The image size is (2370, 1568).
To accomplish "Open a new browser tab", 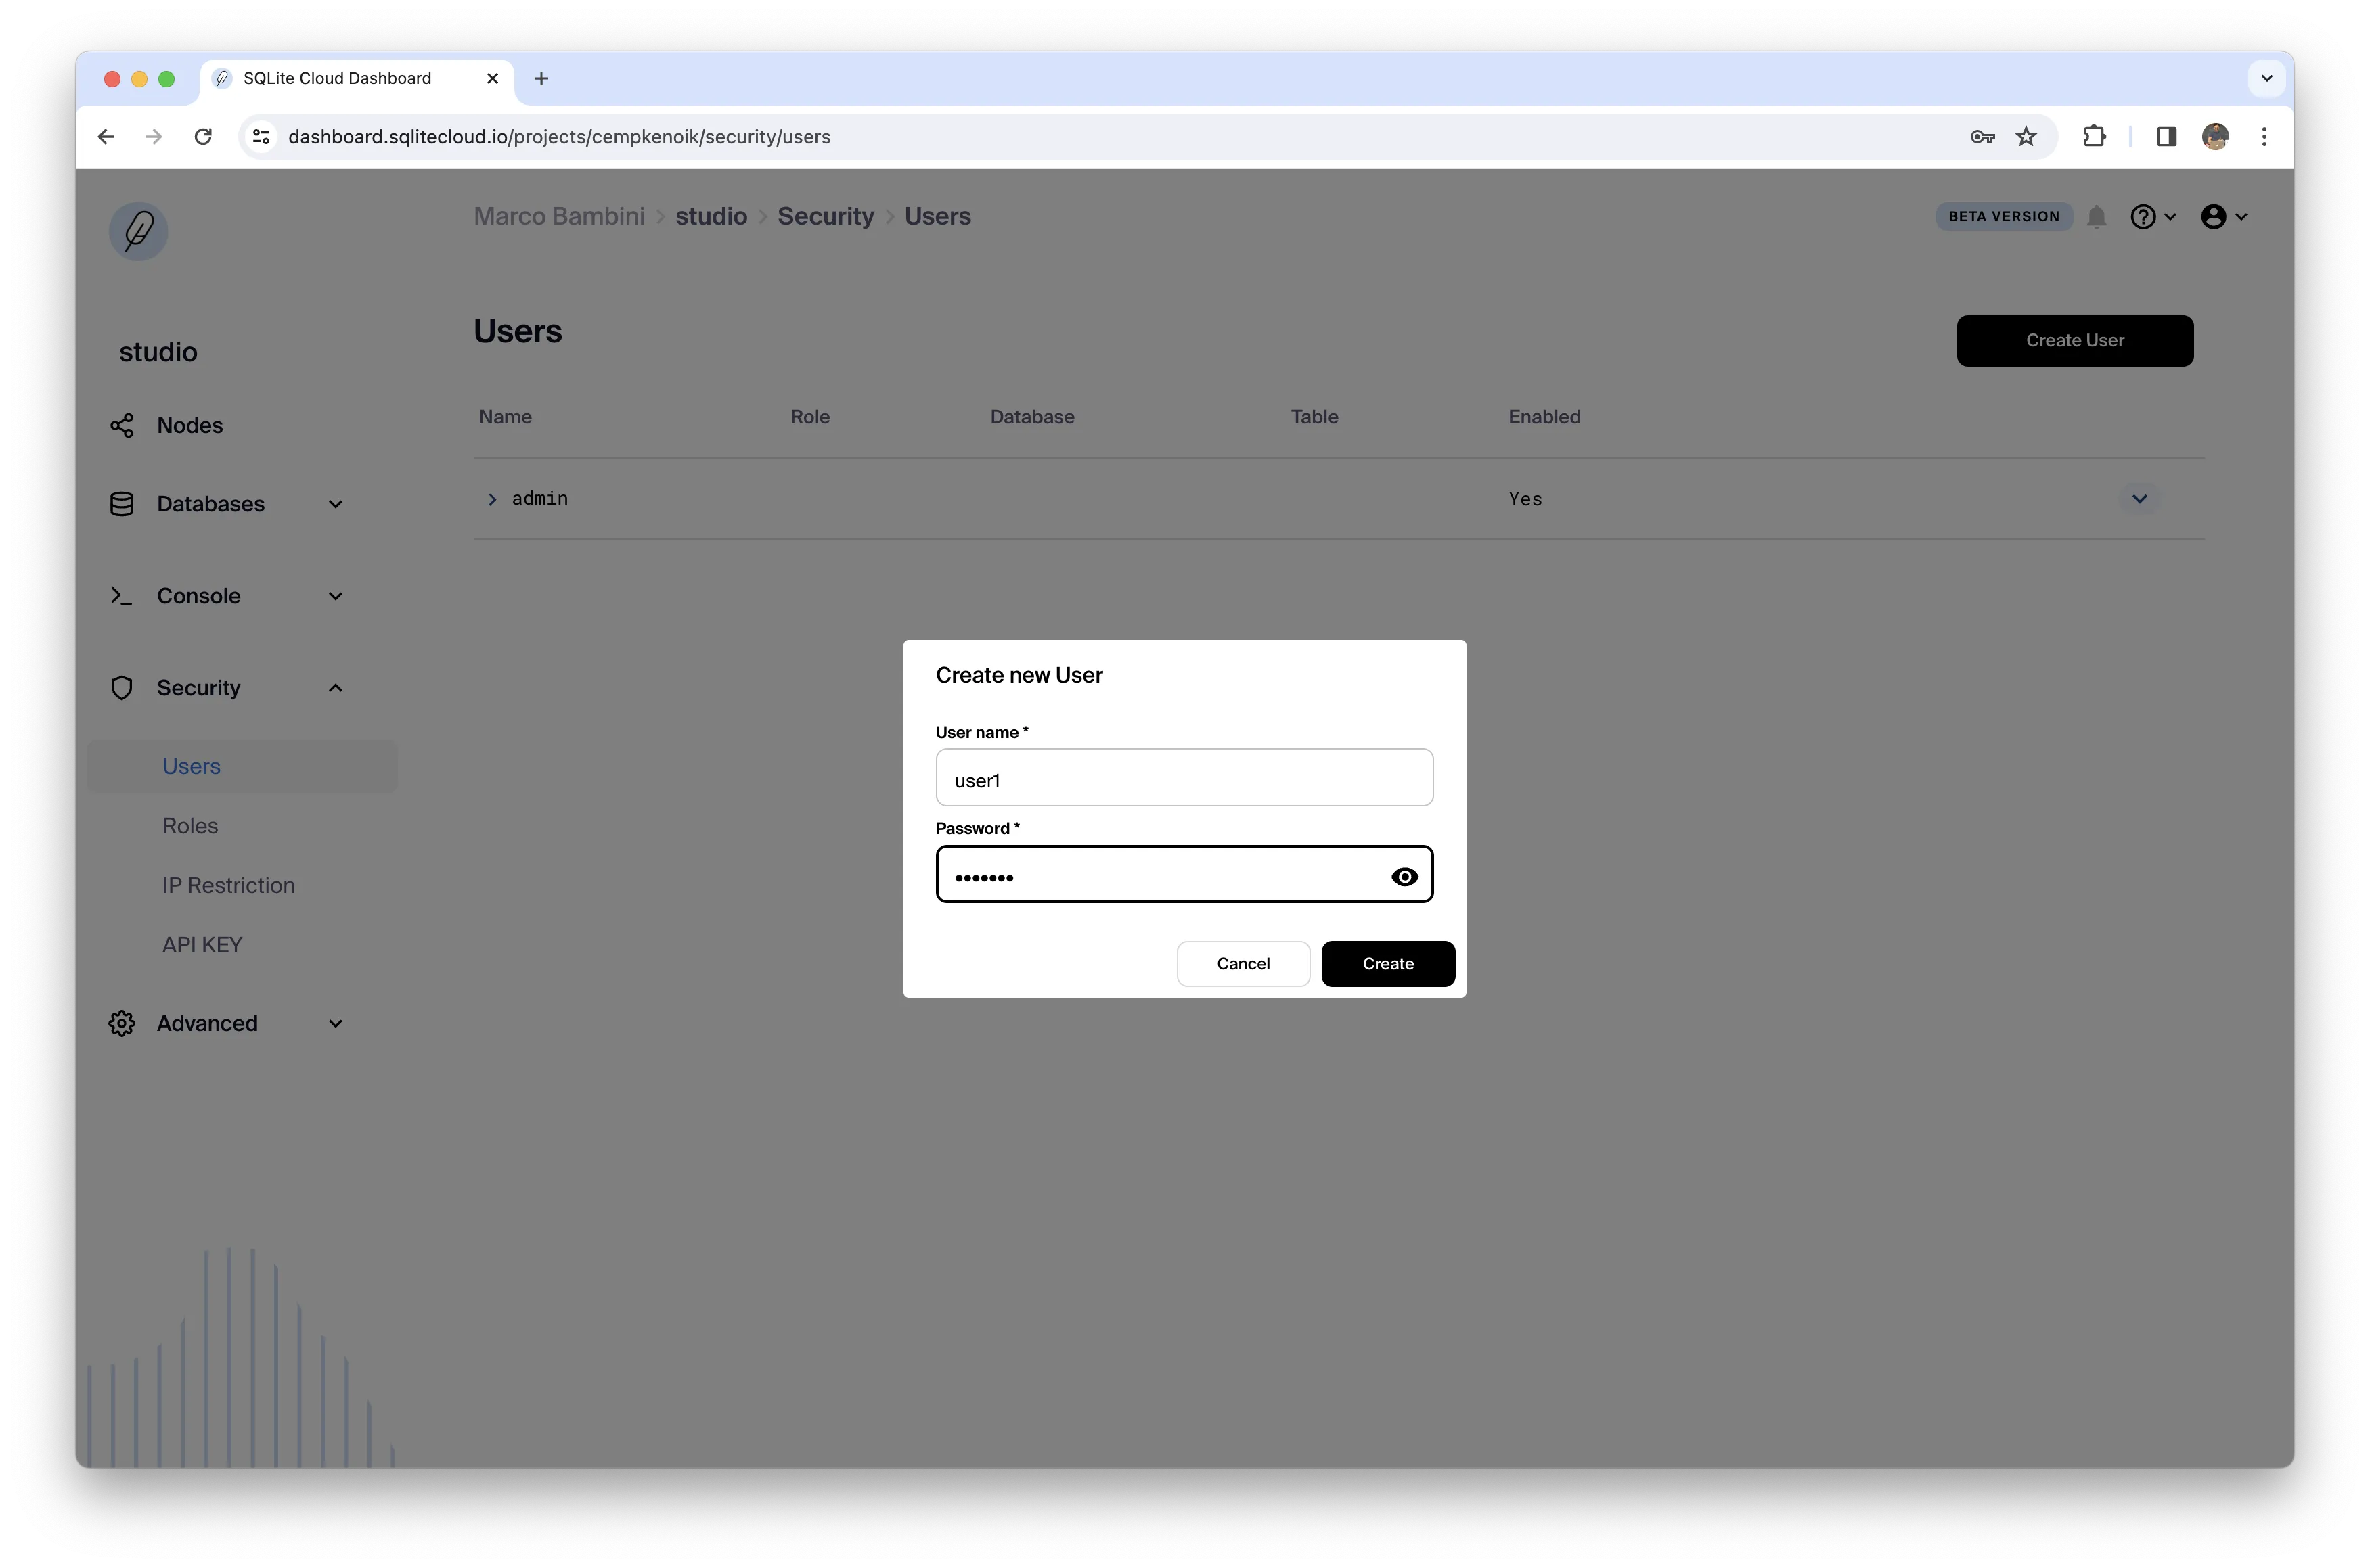I will [x=541, y=78].
